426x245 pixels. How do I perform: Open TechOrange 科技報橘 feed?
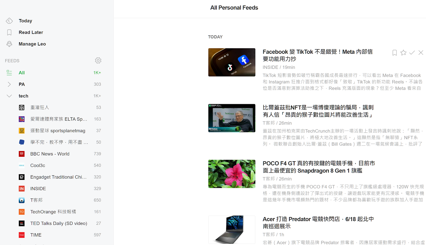[x=53, y=212]
